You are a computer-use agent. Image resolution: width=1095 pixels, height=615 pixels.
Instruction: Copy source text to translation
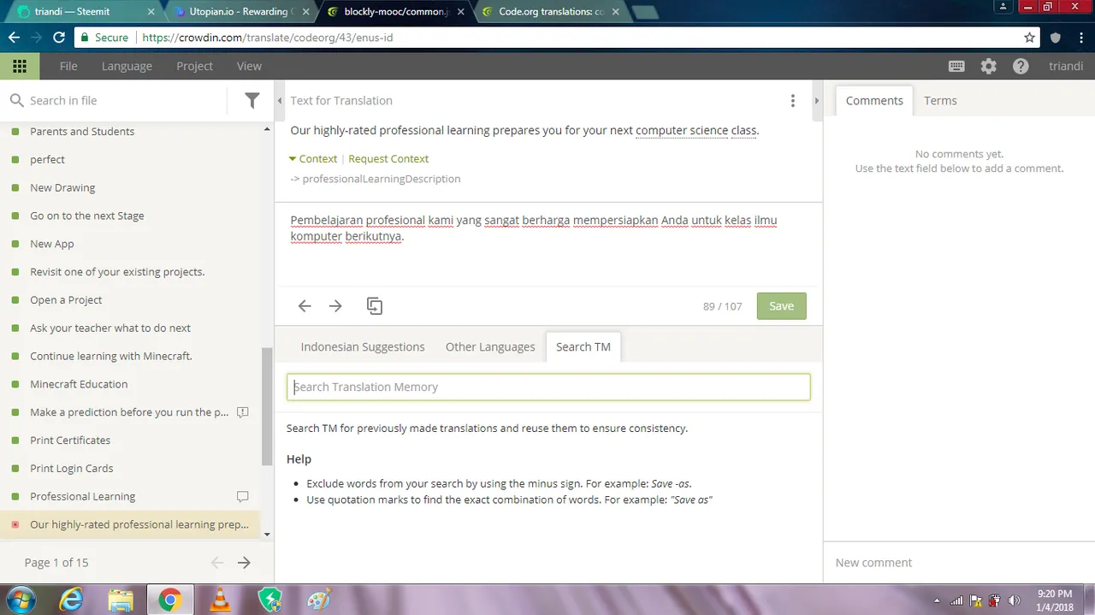375,305
